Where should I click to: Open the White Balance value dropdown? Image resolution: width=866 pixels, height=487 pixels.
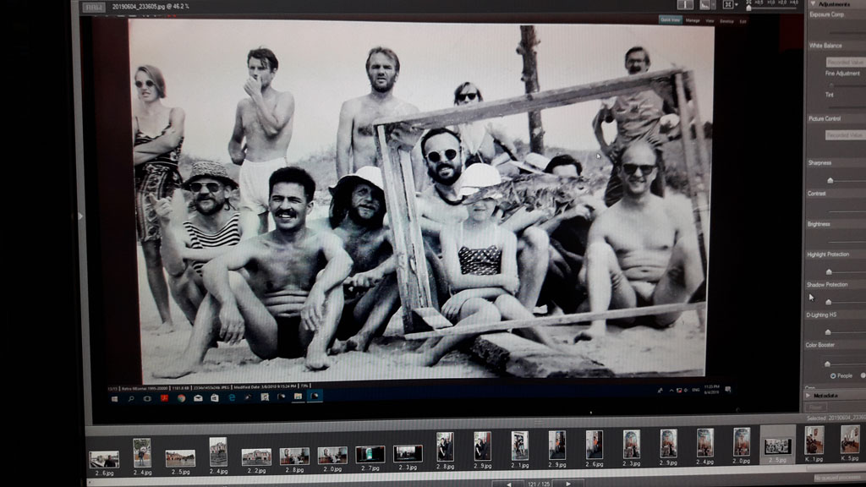(845, 62)
